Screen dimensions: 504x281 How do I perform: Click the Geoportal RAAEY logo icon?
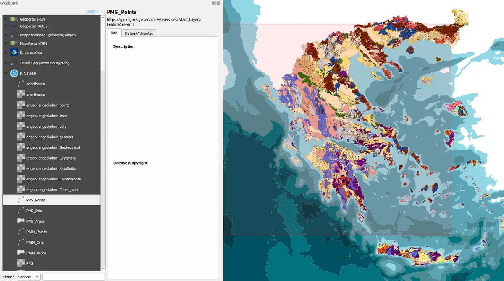[14, 26]
